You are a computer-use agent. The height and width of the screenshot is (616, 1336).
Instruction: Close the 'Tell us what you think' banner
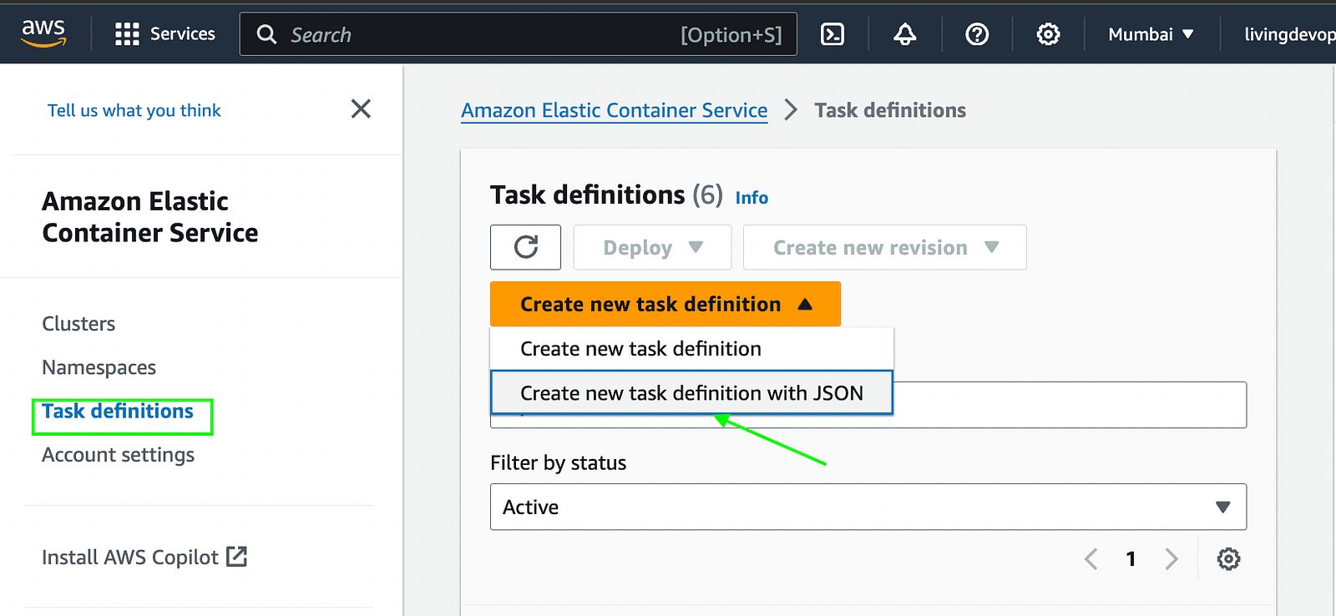(x=361, y=109)
